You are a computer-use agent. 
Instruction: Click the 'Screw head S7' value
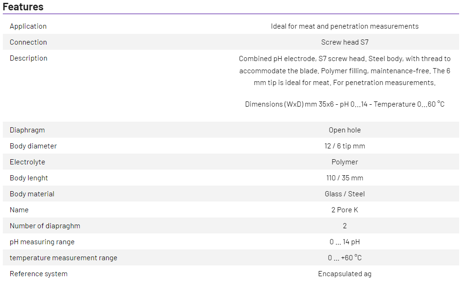pyautogui.click(x=345, y=42)
